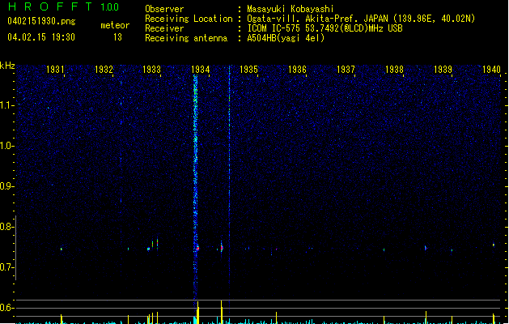Click the 0.8 kHz frequency label
The image size is (509, 324).
(x=6, y=227)
